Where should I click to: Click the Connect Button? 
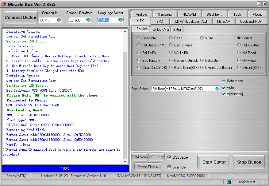coord(21,17)
